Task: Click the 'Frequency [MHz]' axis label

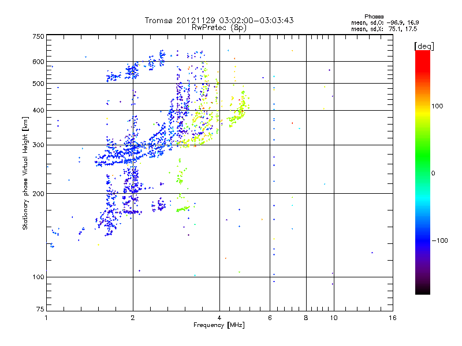Action: click(219, 325)
